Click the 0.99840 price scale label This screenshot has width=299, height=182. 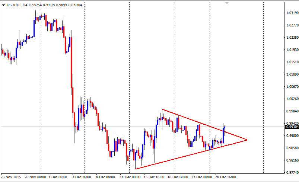292,111
